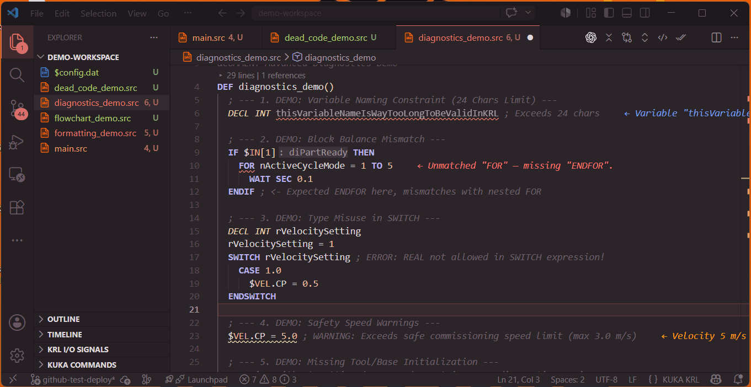751x387 pixels.
Task: Open Source Control with 44 pending changes
Action: [x=17, y=109]
